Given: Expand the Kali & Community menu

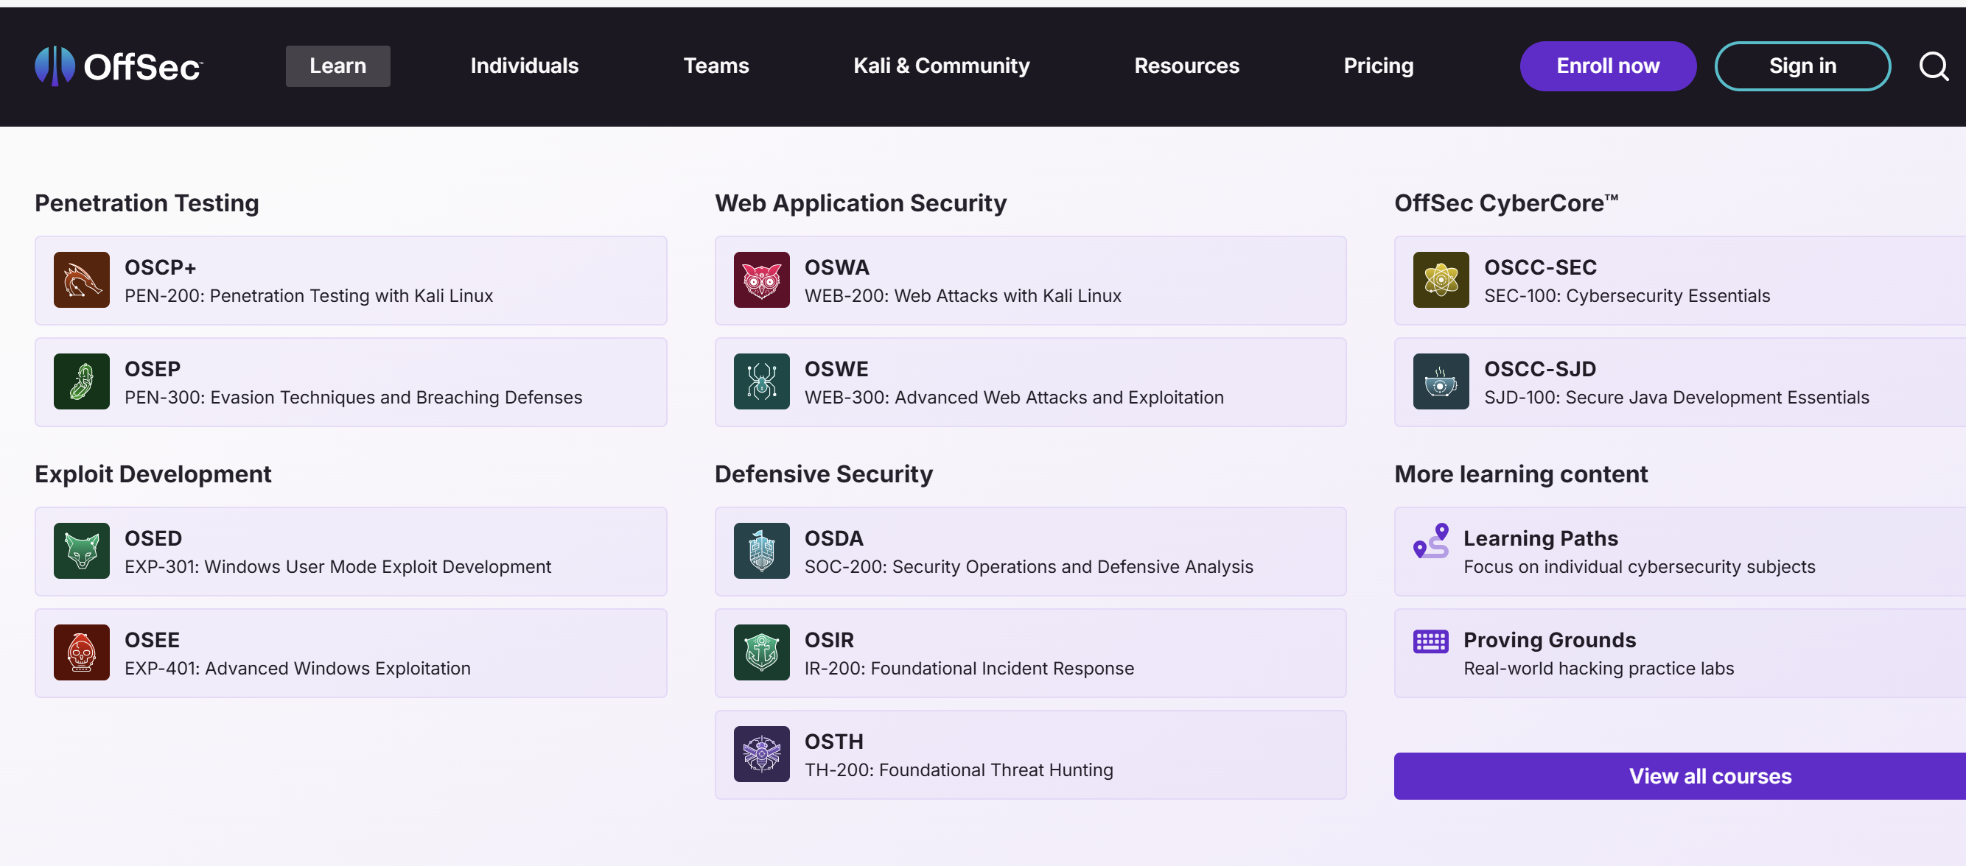Looking at the screenshot, I should 940,66.
